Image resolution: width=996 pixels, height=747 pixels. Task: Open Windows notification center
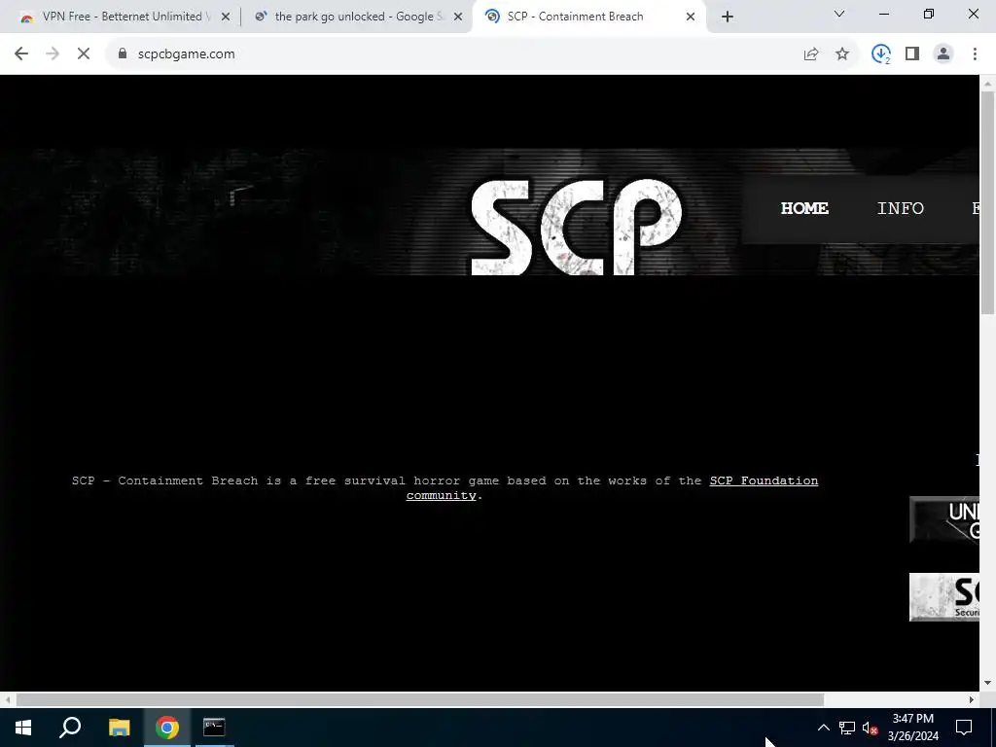(964, 728)
